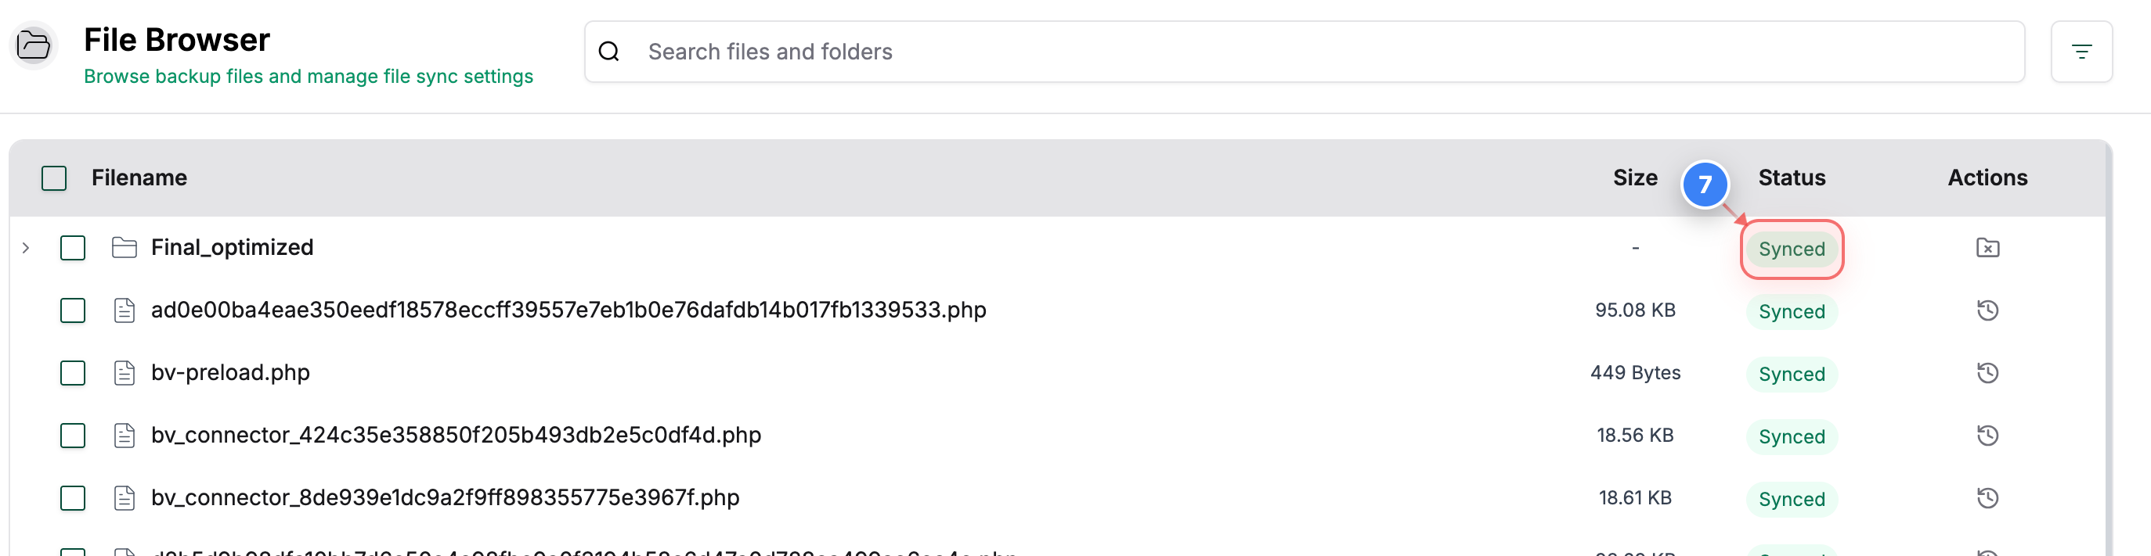Image resolution: width=2151 pixels, height=556 pixels.
Task: Click the search magnifier icon
Action: click(608, 51)
